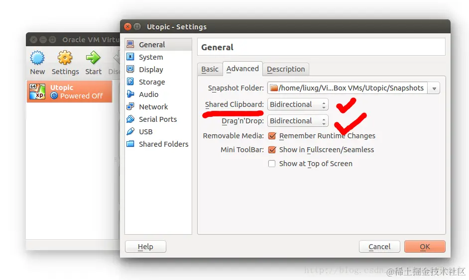Screen dimensions: 469x280
Task: Start the VM with green arrow icon
Action: point(93,58)
